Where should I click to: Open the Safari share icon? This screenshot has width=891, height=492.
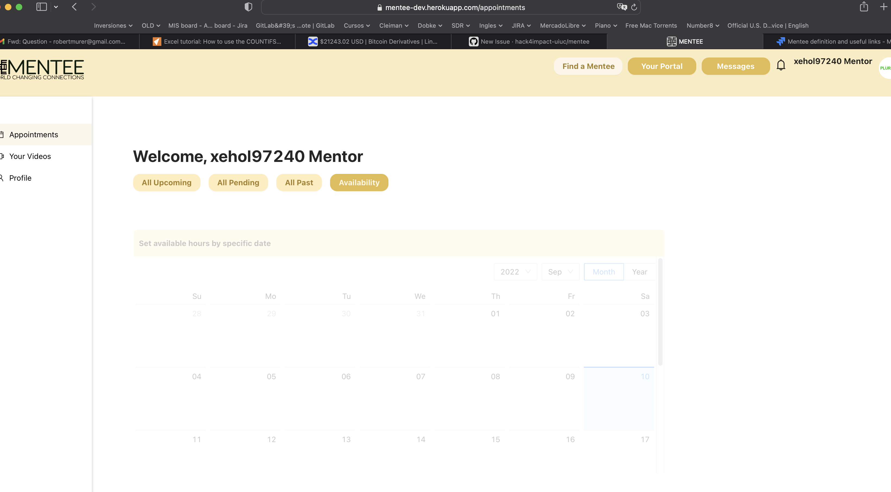click(864, 7)
